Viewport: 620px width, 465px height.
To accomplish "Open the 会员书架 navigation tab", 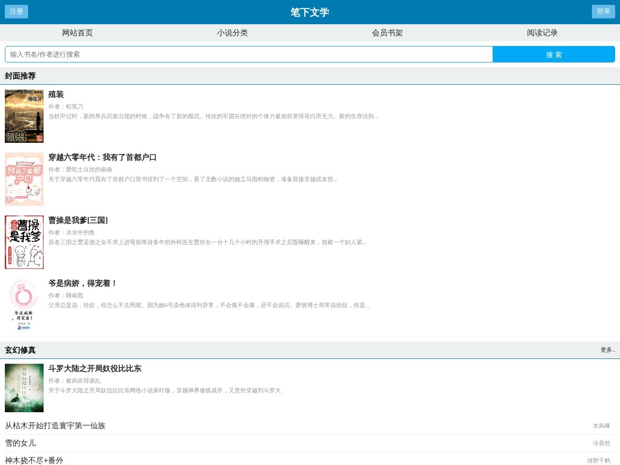I will click(387, 32).
